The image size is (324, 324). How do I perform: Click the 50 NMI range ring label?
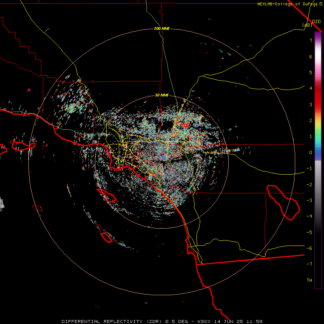click(162, 95)
